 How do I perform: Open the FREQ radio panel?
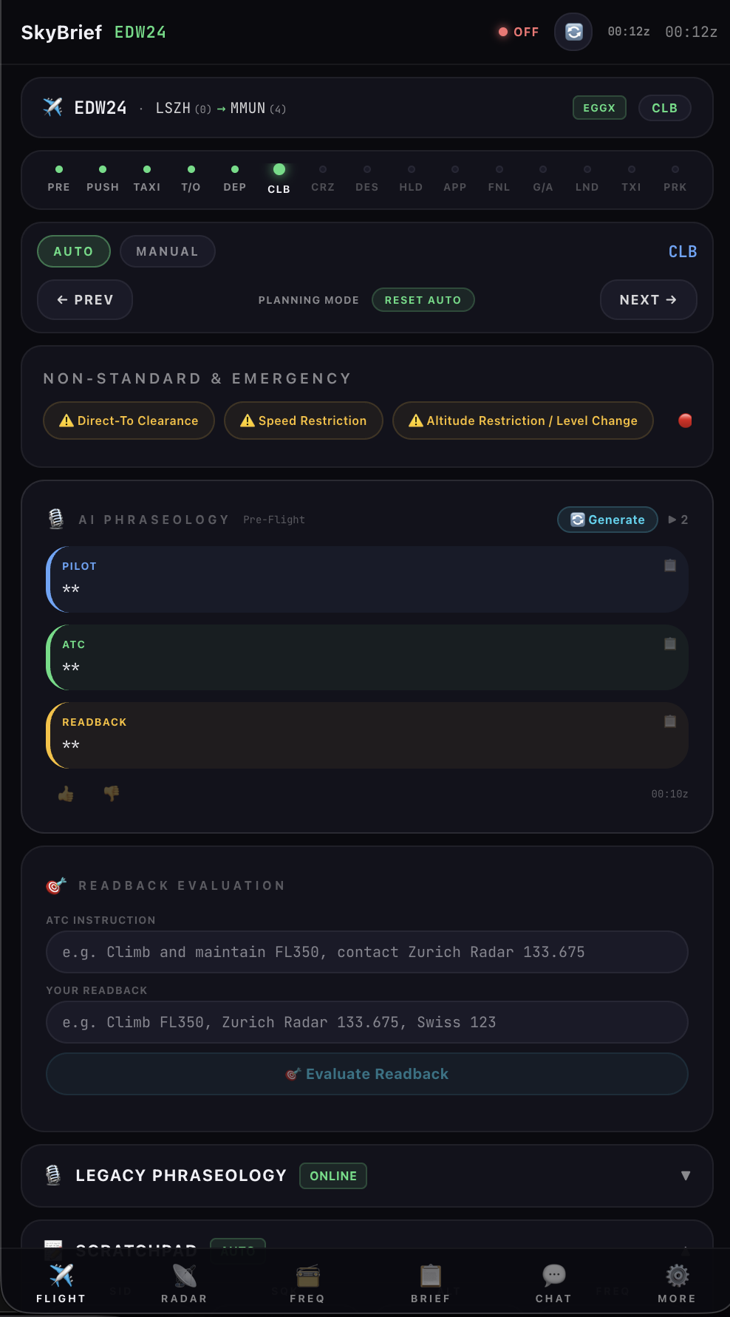(x=307, y=1284)
